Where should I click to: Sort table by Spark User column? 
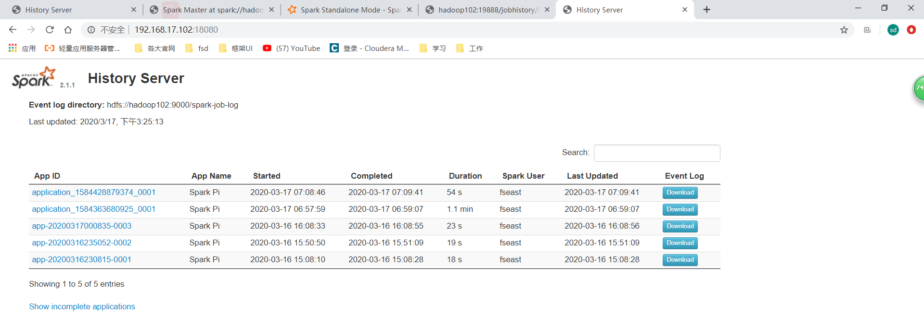(x=523, y=176)
